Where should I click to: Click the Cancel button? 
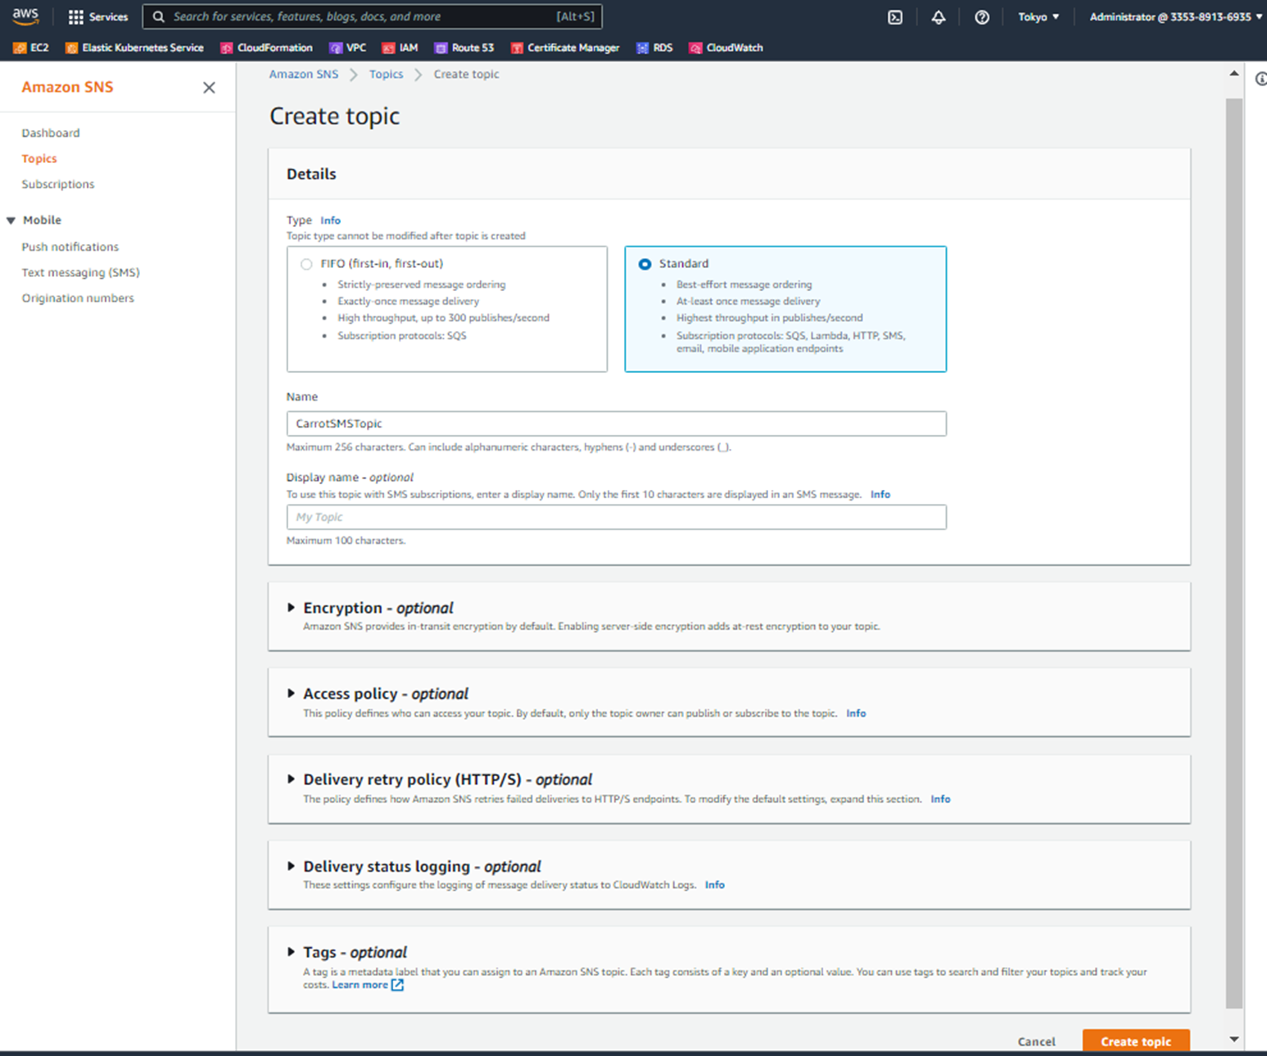pyautogui.click(x=1037, y=1041)
